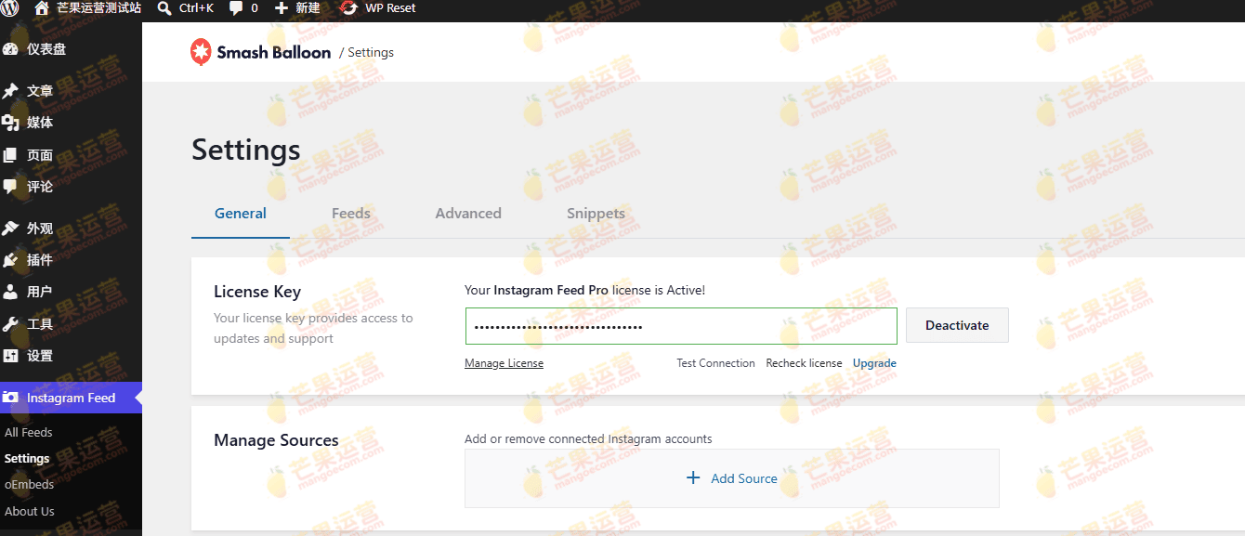Click the Test Connection link
1245x536 pixels.
coord(715,363)
